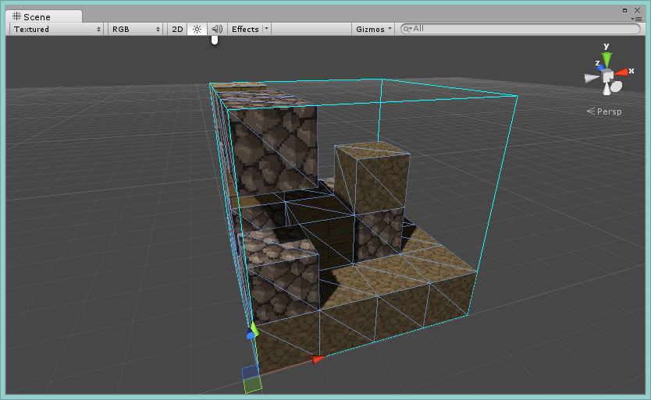Open the Textured draw mode dropdown
The height and width of the screenshot is (400, 651).
[58, 29]
